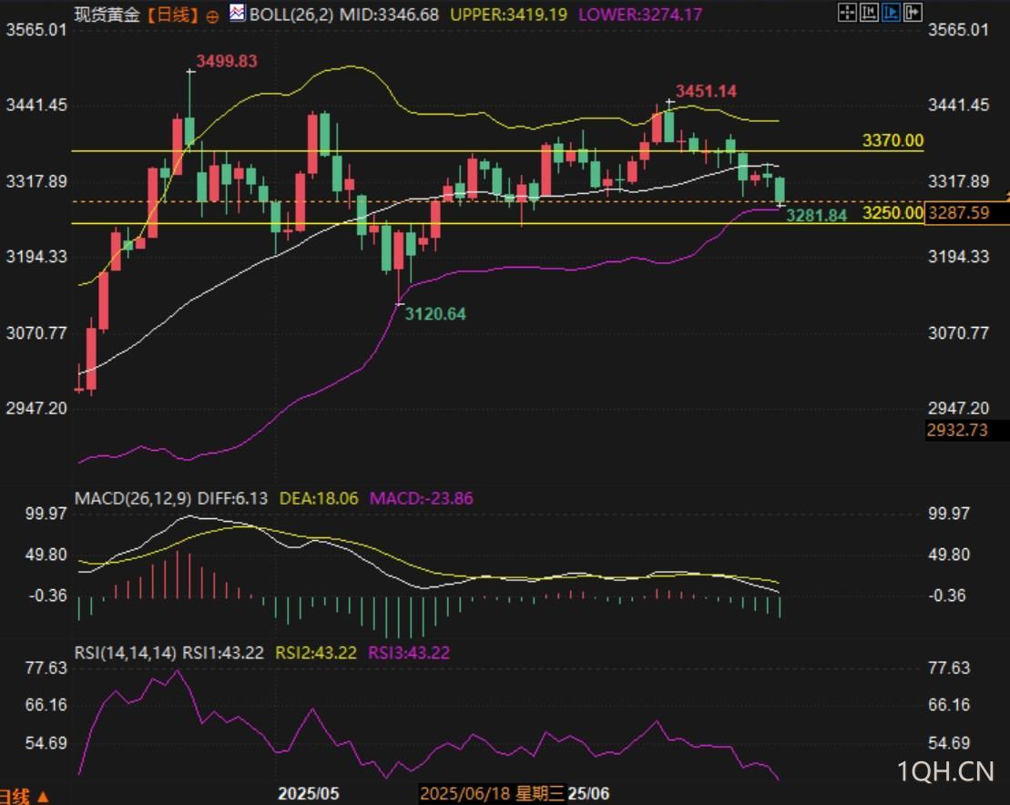Click the MACD(26,12,9) indicator label
1010x805 pixels.
[133, 498]
